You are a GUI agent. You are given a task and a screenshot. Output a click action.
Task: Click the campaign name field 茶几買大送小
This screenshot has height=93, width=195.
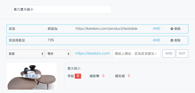pyautogui.click(x=62, y=9)
